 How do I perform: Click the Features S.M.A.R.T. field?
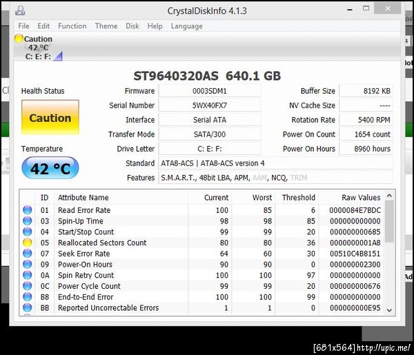(275, 178)
